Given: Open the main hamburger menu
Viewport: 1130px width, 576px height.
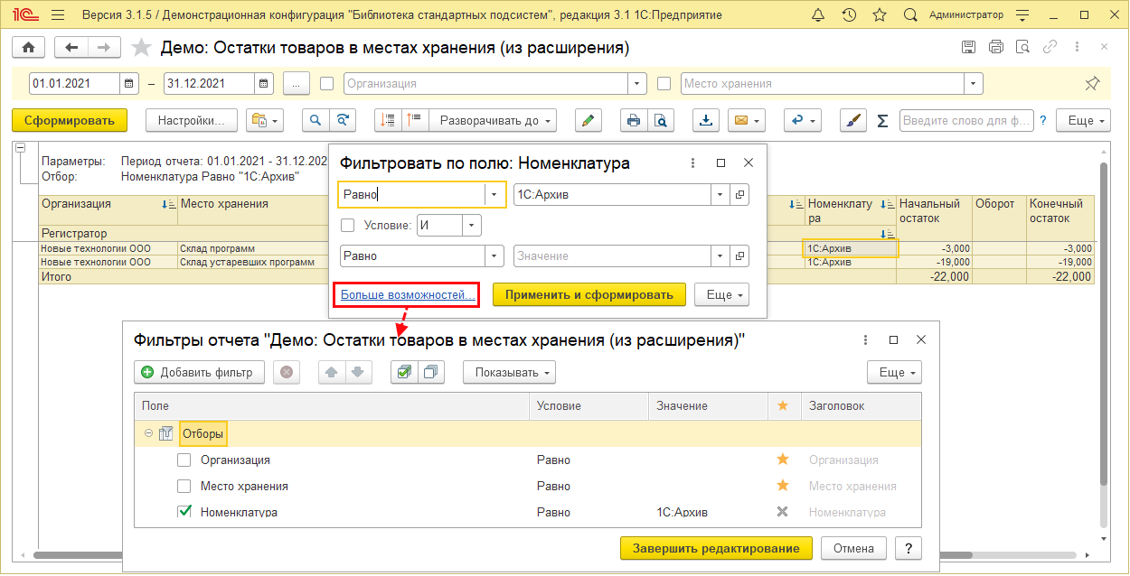Looking at the screenshot, I should [58, 15].
